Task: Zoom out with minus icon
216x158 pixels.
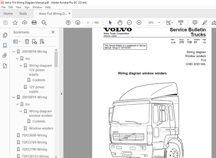Action: coord(129,23)
